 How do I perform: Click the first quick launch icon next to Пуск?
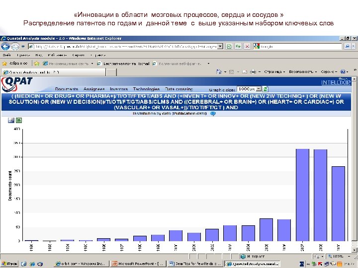pos(24,264)
